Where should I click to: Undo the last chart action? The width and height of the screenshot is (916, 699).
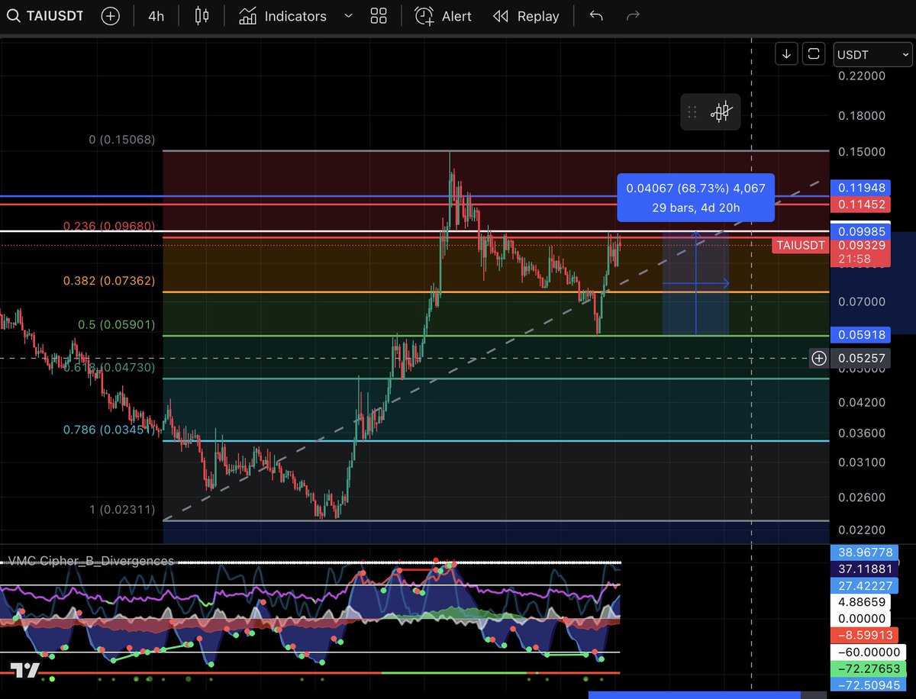coord(596,16)
